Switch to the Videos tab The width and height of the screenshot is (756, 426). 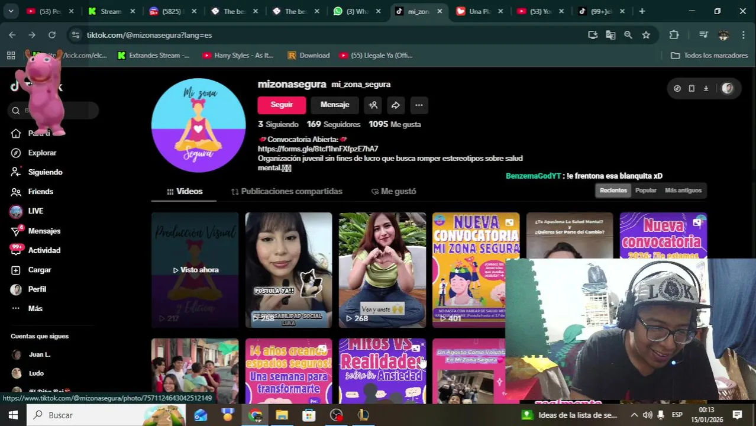[185, 191]
